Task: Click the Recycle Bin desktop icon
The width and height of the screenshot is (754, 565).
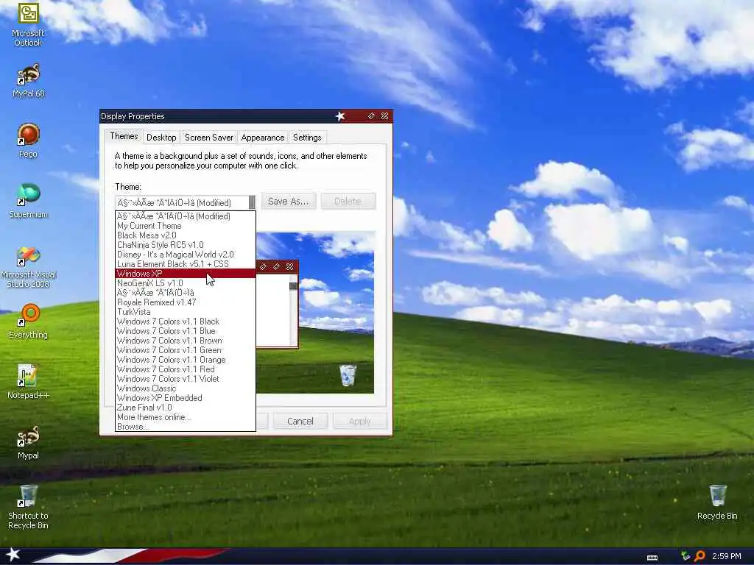Action: click(x=717, y=502)
